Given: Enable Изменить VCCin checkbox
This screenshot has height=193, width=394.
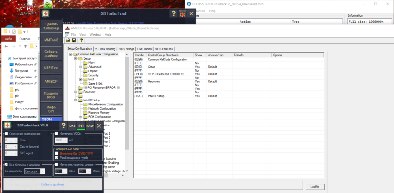Looking at the screenshot, I should [57, 133].
